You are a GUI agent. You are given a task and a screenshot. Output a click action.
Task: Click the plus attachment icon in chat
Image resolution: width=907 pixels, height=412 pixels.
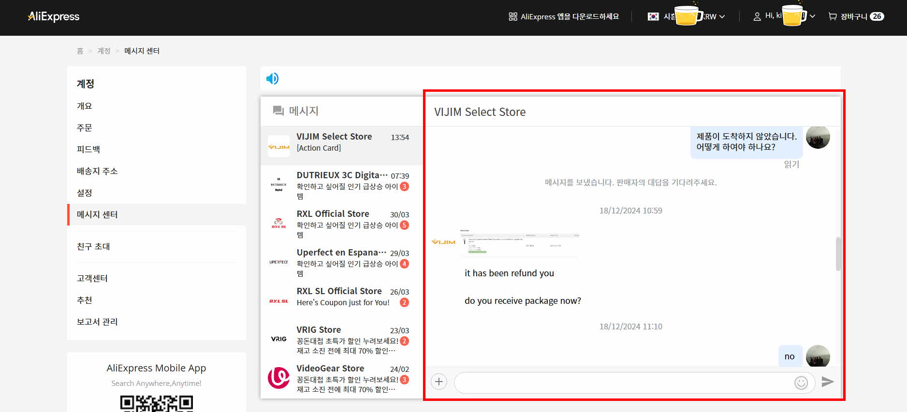coord(439,382)
